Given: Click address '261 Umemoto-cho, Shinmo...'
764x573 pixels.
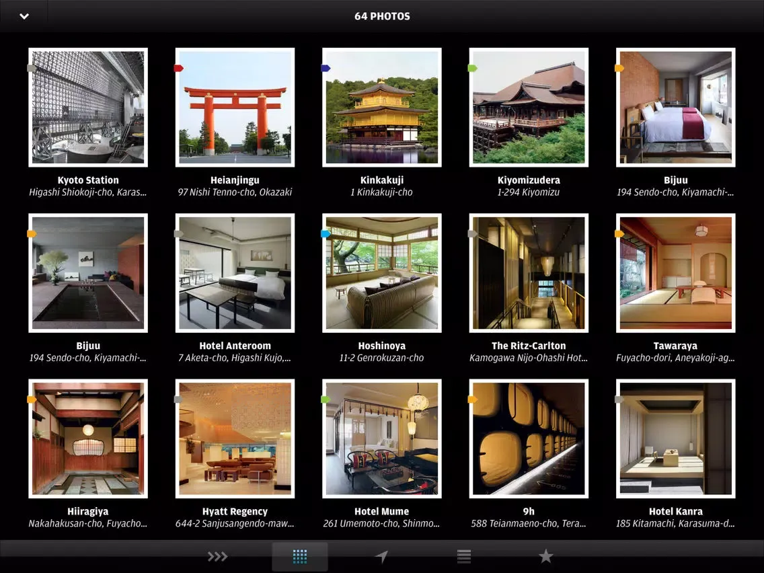Looking at the screenshot, I should pyautogui.click(x=382, y=523).
